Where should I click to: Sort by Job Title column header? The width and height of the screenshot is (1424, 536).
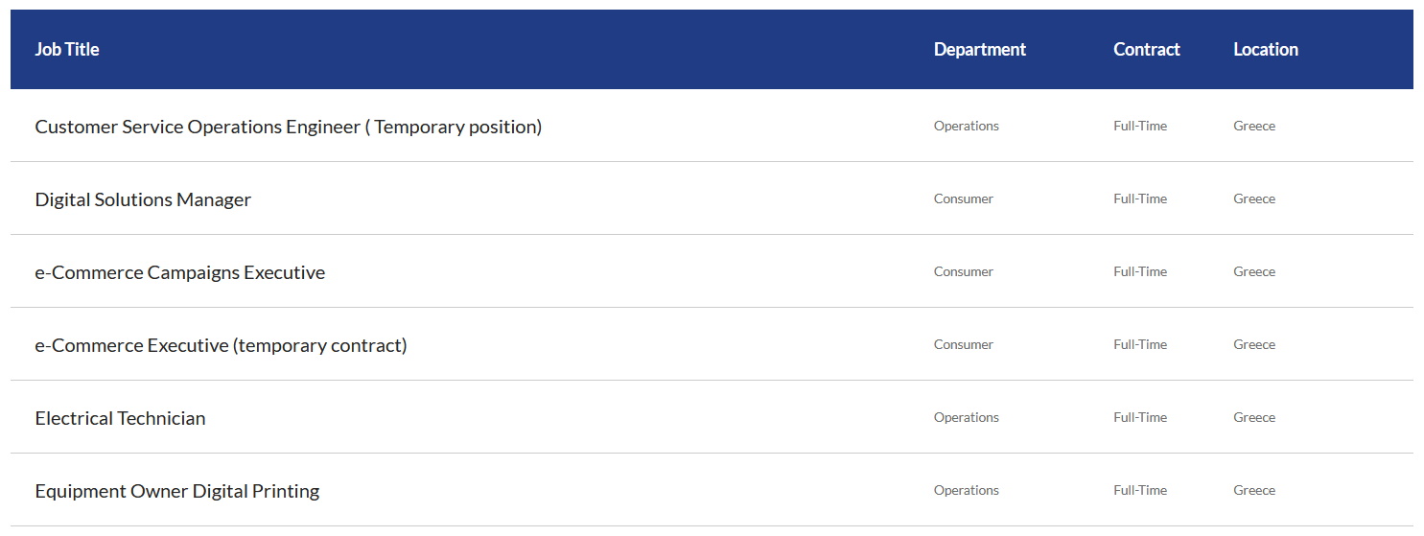tap(67, 49)
